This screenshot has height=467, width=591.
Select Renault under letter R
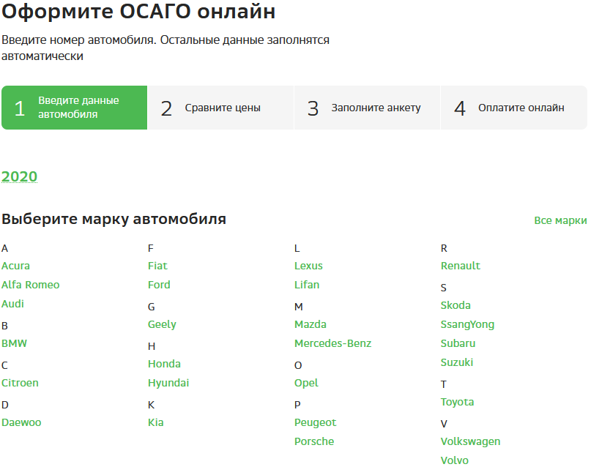pos(460,266)
